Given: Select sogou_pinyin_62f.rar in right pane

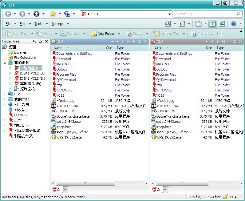Looking at the screenshot, I should coord(172,132).
